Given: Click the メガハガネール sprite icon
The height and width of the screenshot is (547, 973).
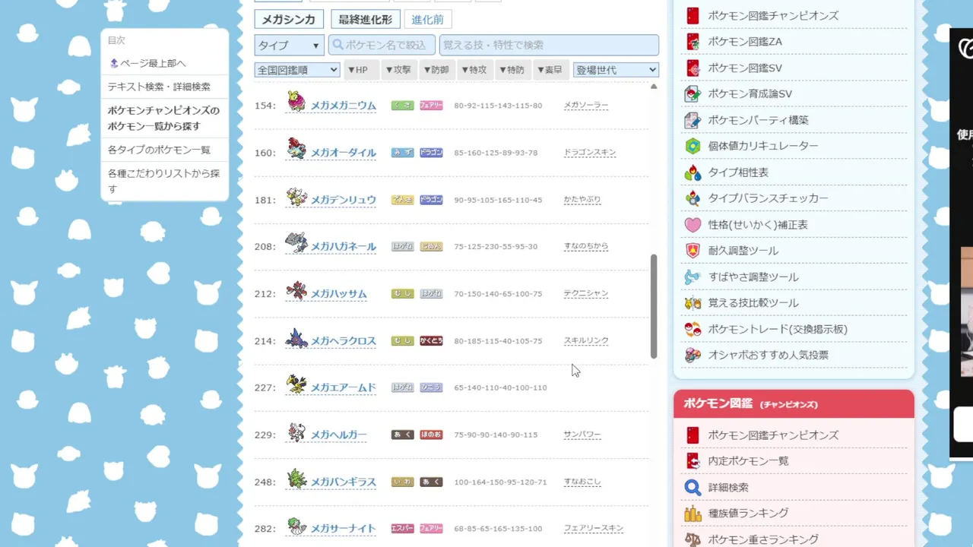Looking at the screenshot, I should click(x=296, y=243).
